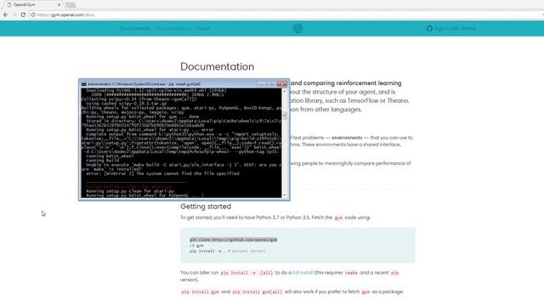Click the cmd window scrollbar down arrow

[x=285, y=195]
